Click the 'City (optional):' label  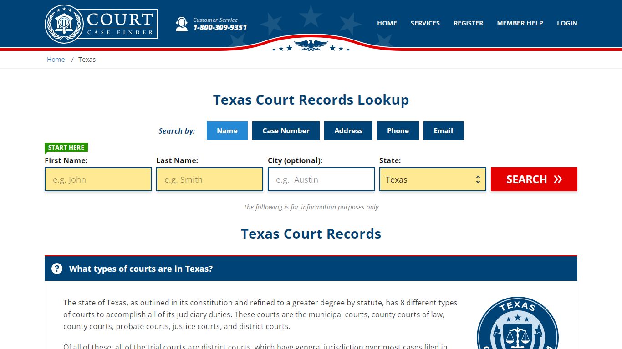coord(295,160)
